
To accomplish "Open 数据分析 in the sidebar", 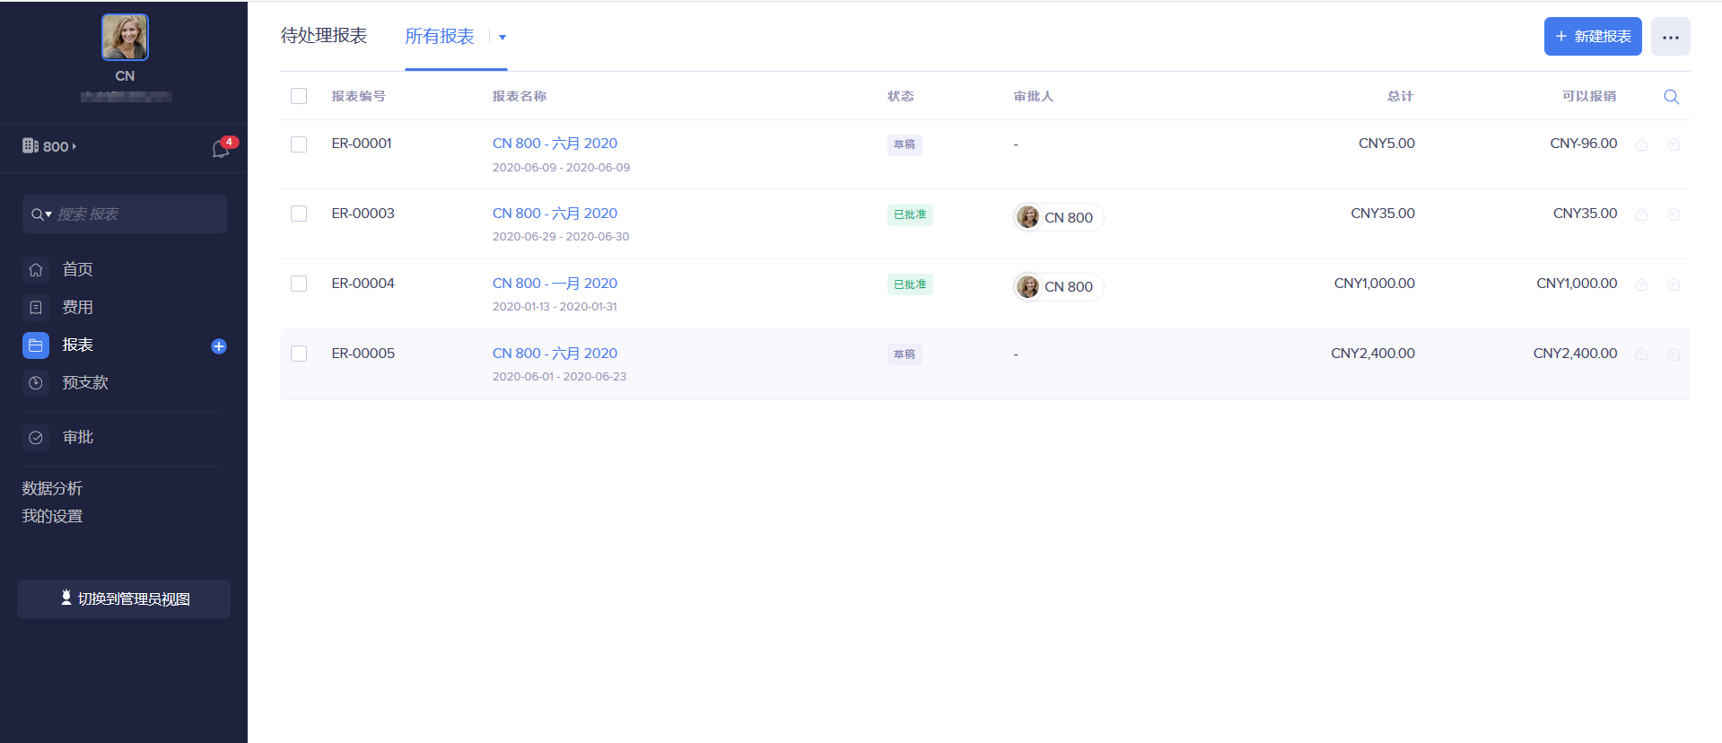I will [x=52, y=488].
